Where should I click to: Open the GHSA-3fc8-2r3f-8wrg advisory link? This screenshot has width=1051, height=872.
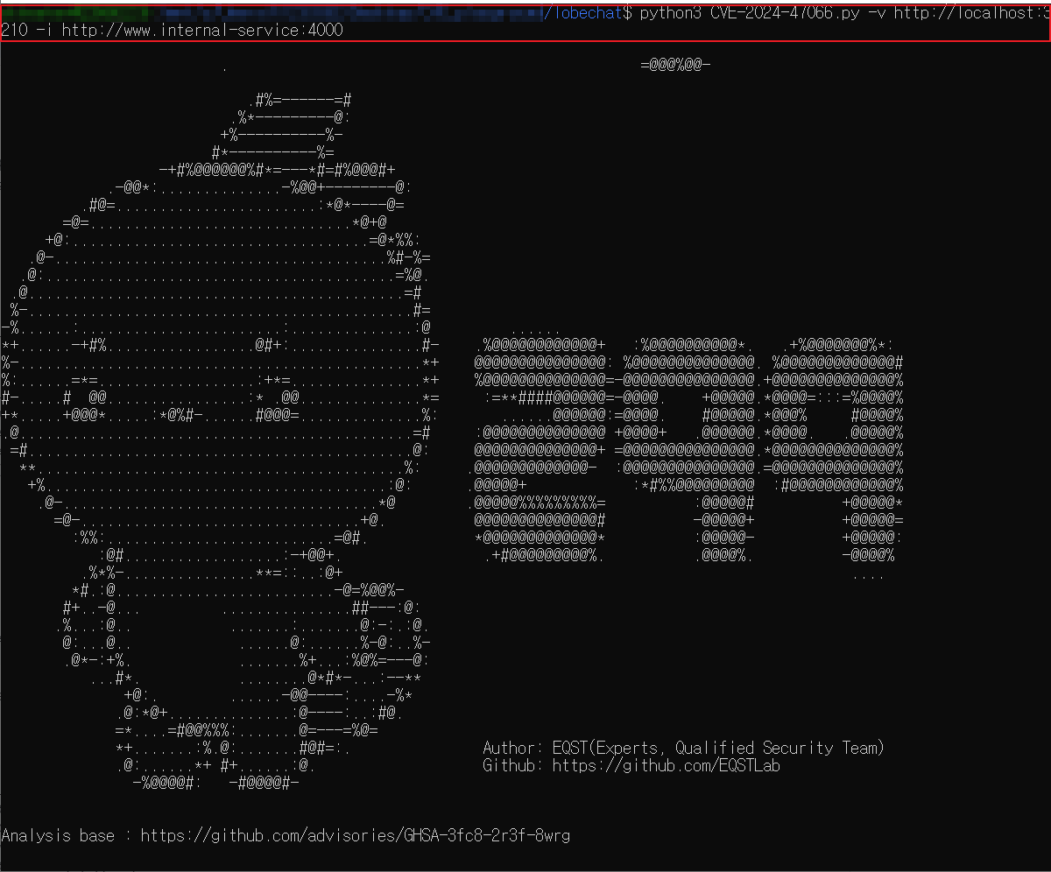click(x=355, y=835)
